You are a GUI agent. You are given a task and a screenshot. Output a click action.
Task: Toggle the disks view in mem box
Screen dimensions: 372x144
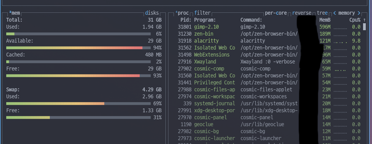pyautogui.click(x=152, y=13)
